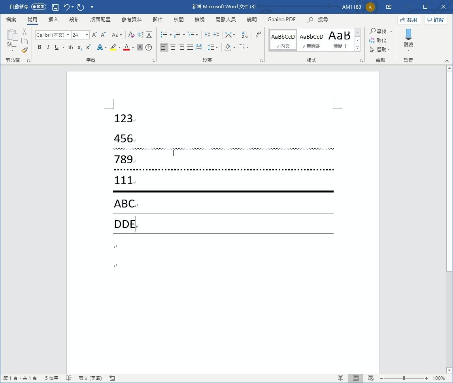Decrease font size with the smaller A icon
The height and width of the screenshot is (383, 453).
[x=103, y=35]
